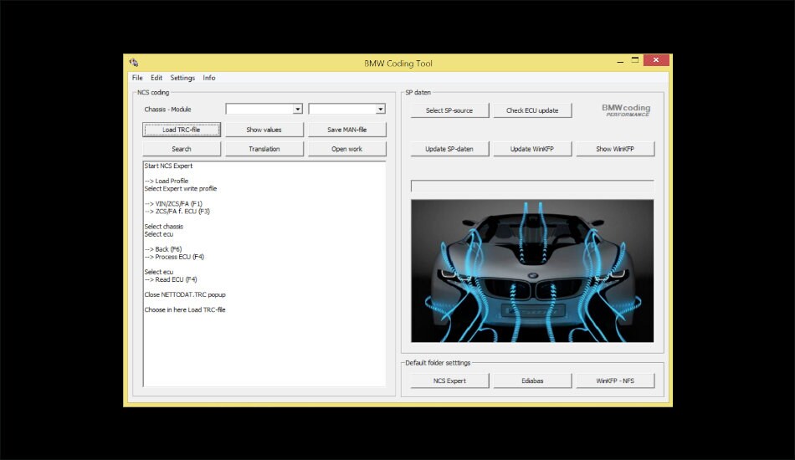The height and width of the screenshot is (460, 795).
Task: Click 'Close NETTODAT.TRC popup' line
Action: [x=185, y=294]
